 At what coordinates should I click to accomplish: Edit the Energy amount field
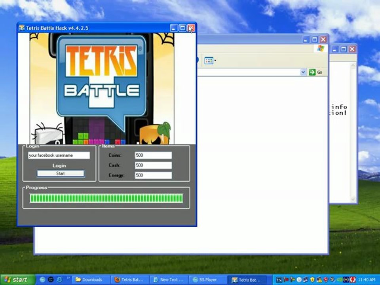click(x=153, y=175)
